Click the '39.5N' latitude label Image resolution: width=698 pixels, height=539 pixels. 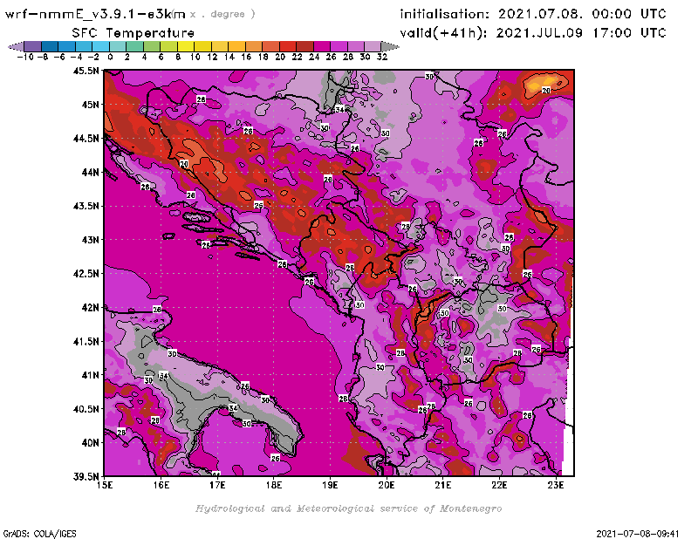click(86, 477)
